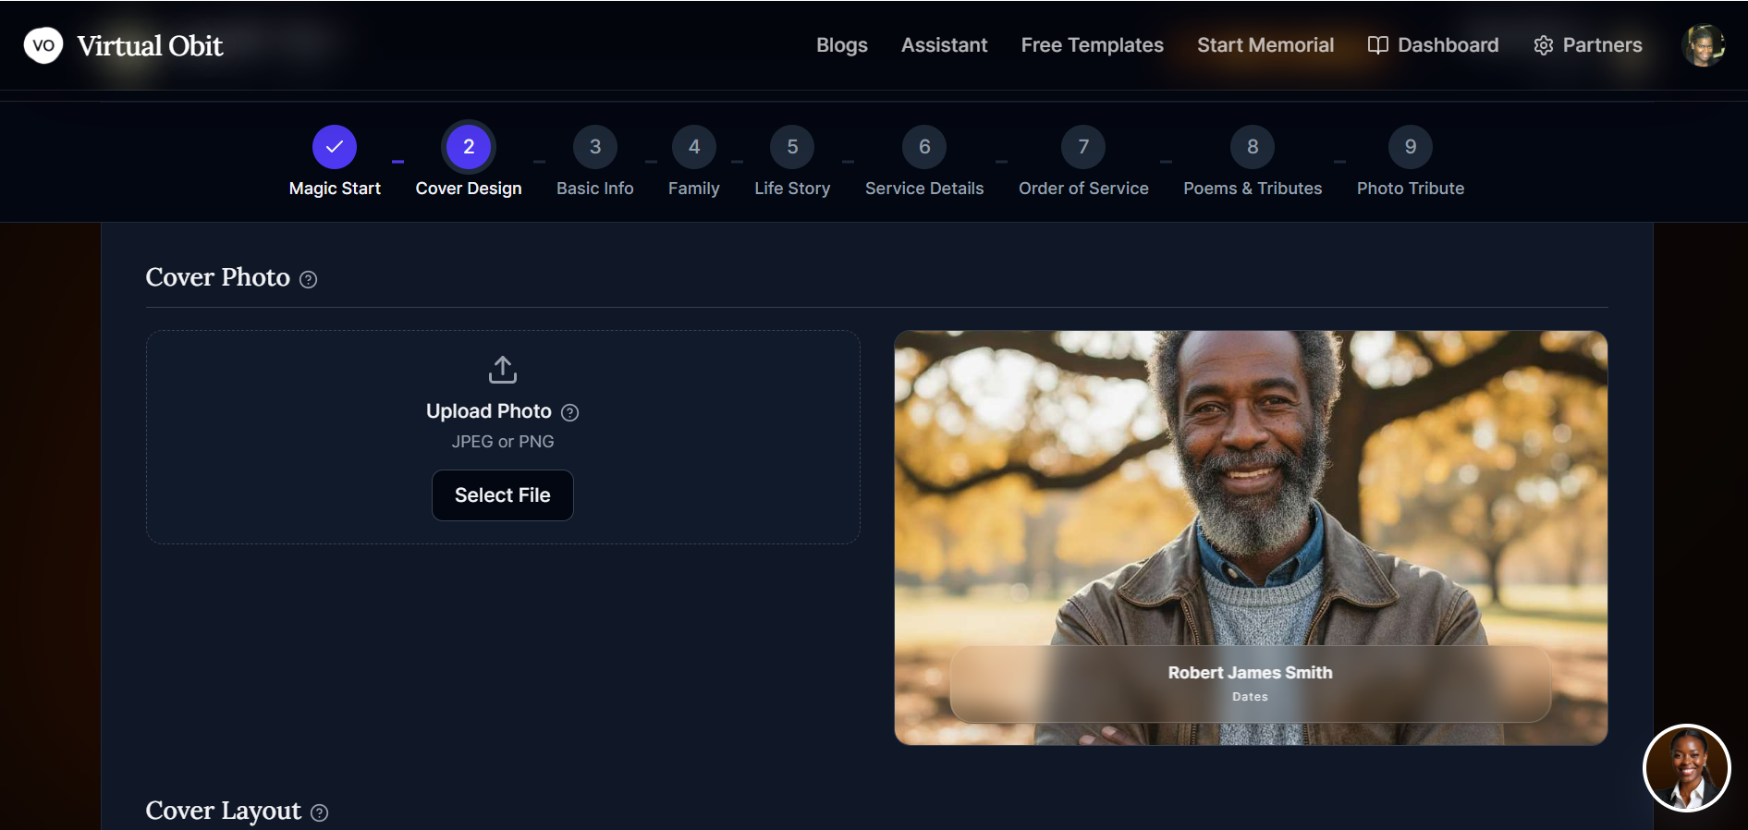Click the cover photo preview image
This screenshot has height=830, width=1748.
tap(1251, 538)
